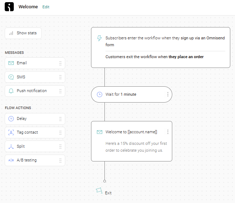Click the SMS speech bubble icon

(x=11, y=77)
